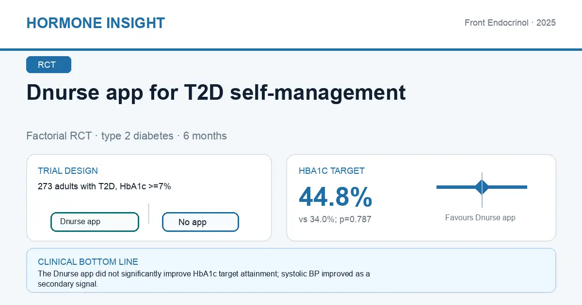Screen dimensions: 582x305
Task: Click the Dnurse app for T2D title
Action: point(216,92)
